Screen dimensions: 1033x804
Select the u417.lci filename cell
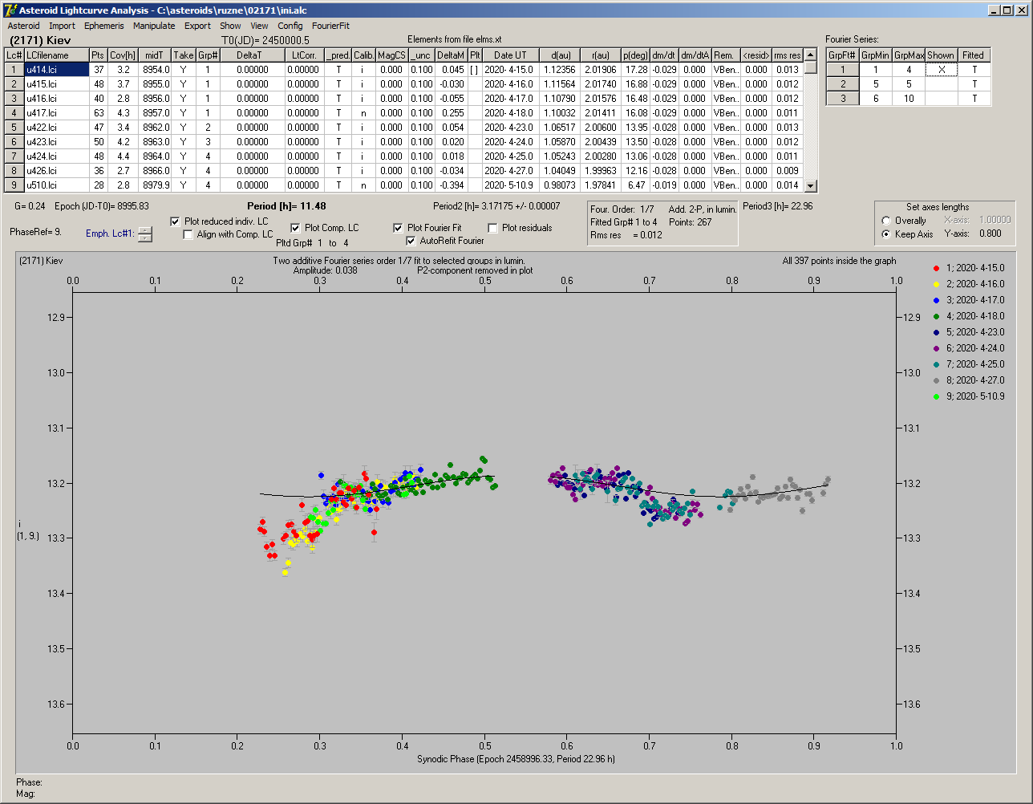pyautogui.click(x=56, y=113)
